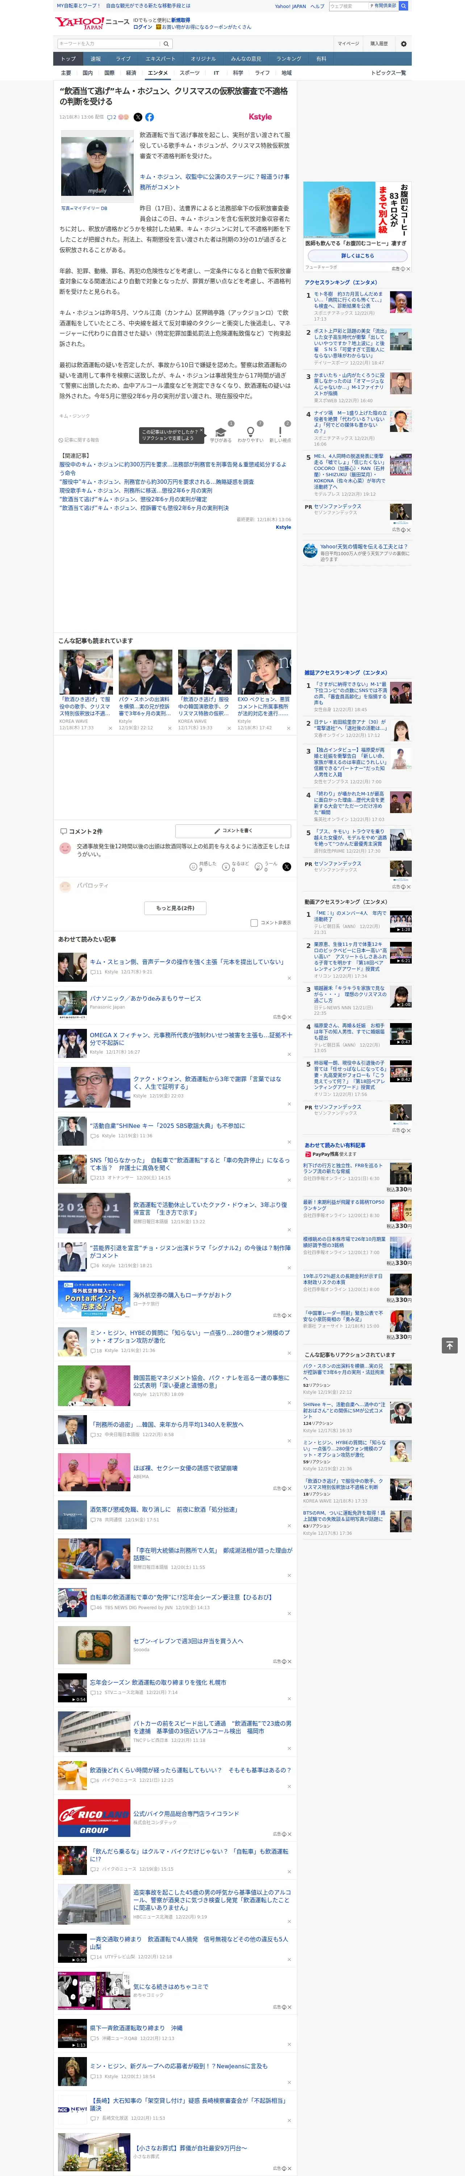The image size is (465, 2176).
Task: Close the パナソニック あかりdeみまもり ad
Action: pos(289,1017)
